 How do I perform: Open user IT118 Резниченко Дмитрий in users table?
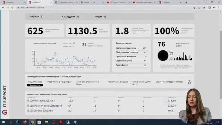pos(44,106)
